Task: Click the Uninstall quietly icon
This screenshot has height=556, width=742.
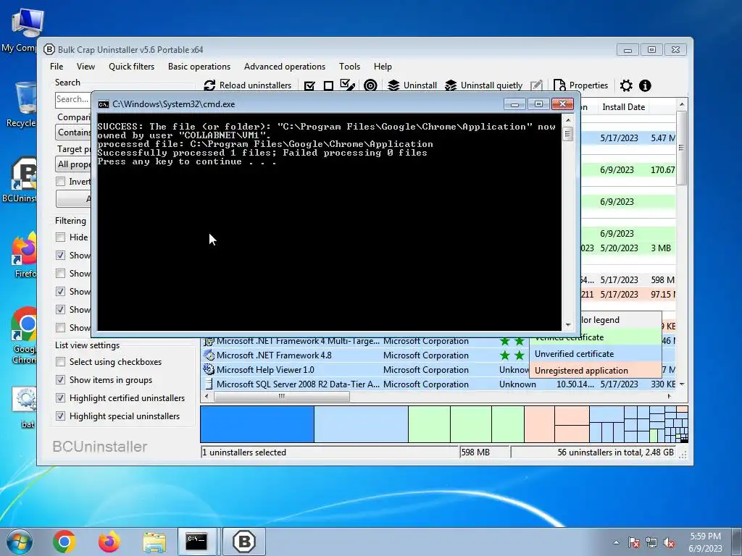Action: point(451,85)
